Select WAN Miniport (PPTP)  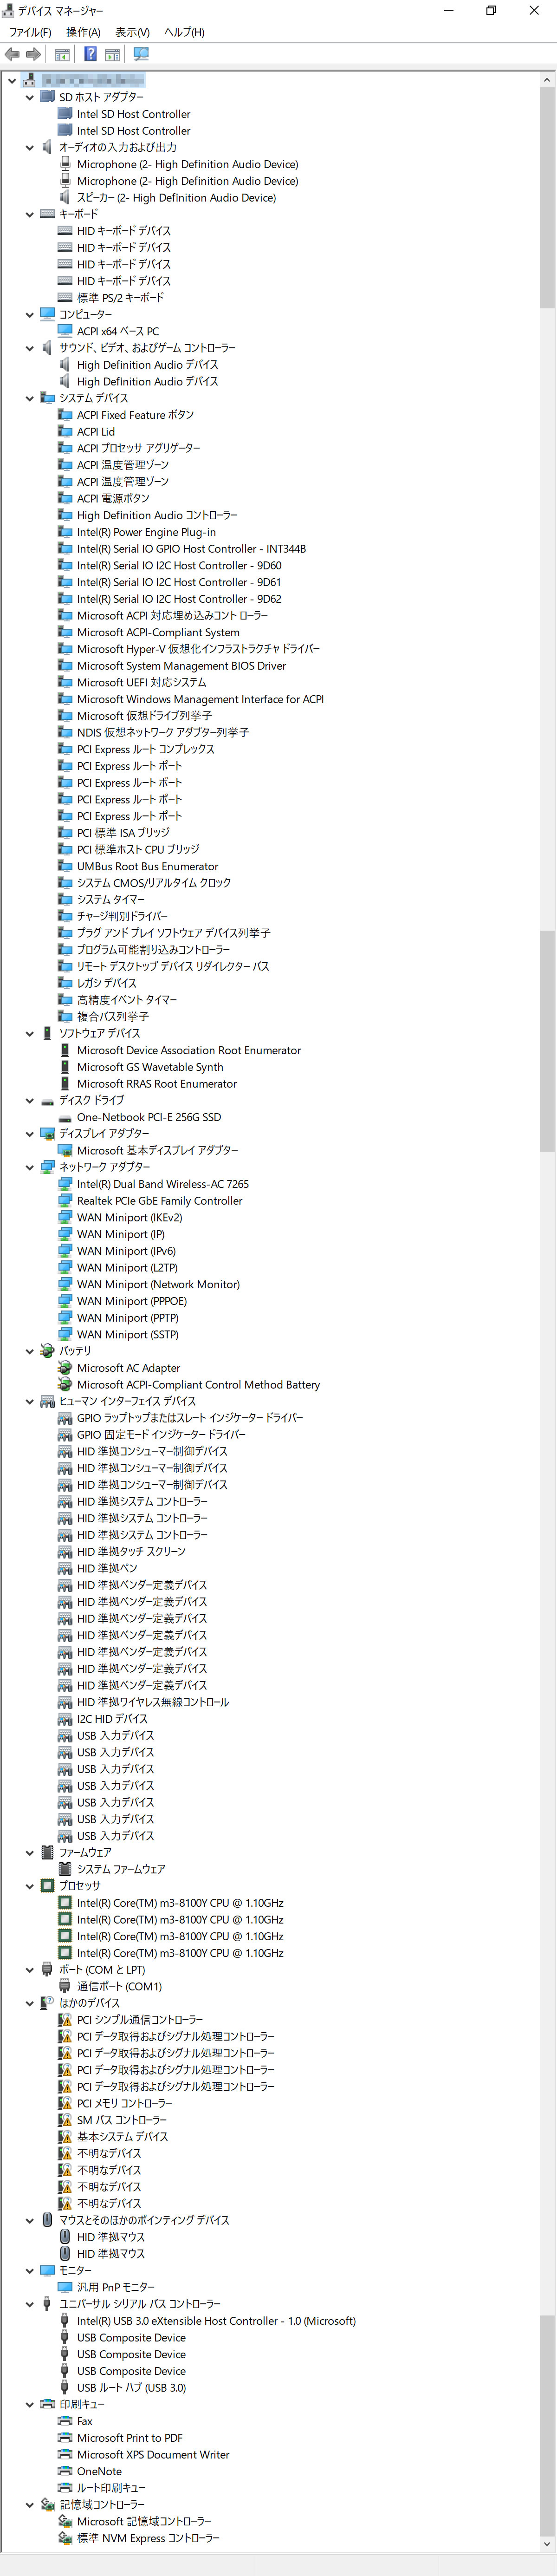(128, 1317)
